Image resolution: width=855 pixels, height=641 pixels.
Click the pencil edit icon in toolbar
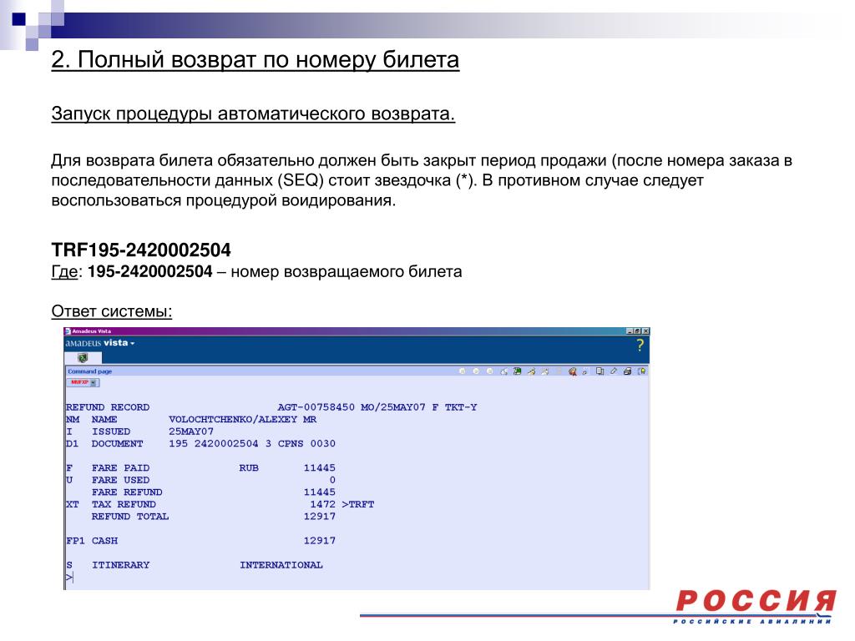[614, 371]
